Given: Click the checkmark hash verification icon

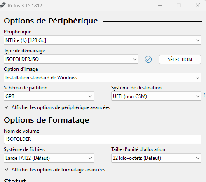Looking at the screenshot, I should point(148,59).
